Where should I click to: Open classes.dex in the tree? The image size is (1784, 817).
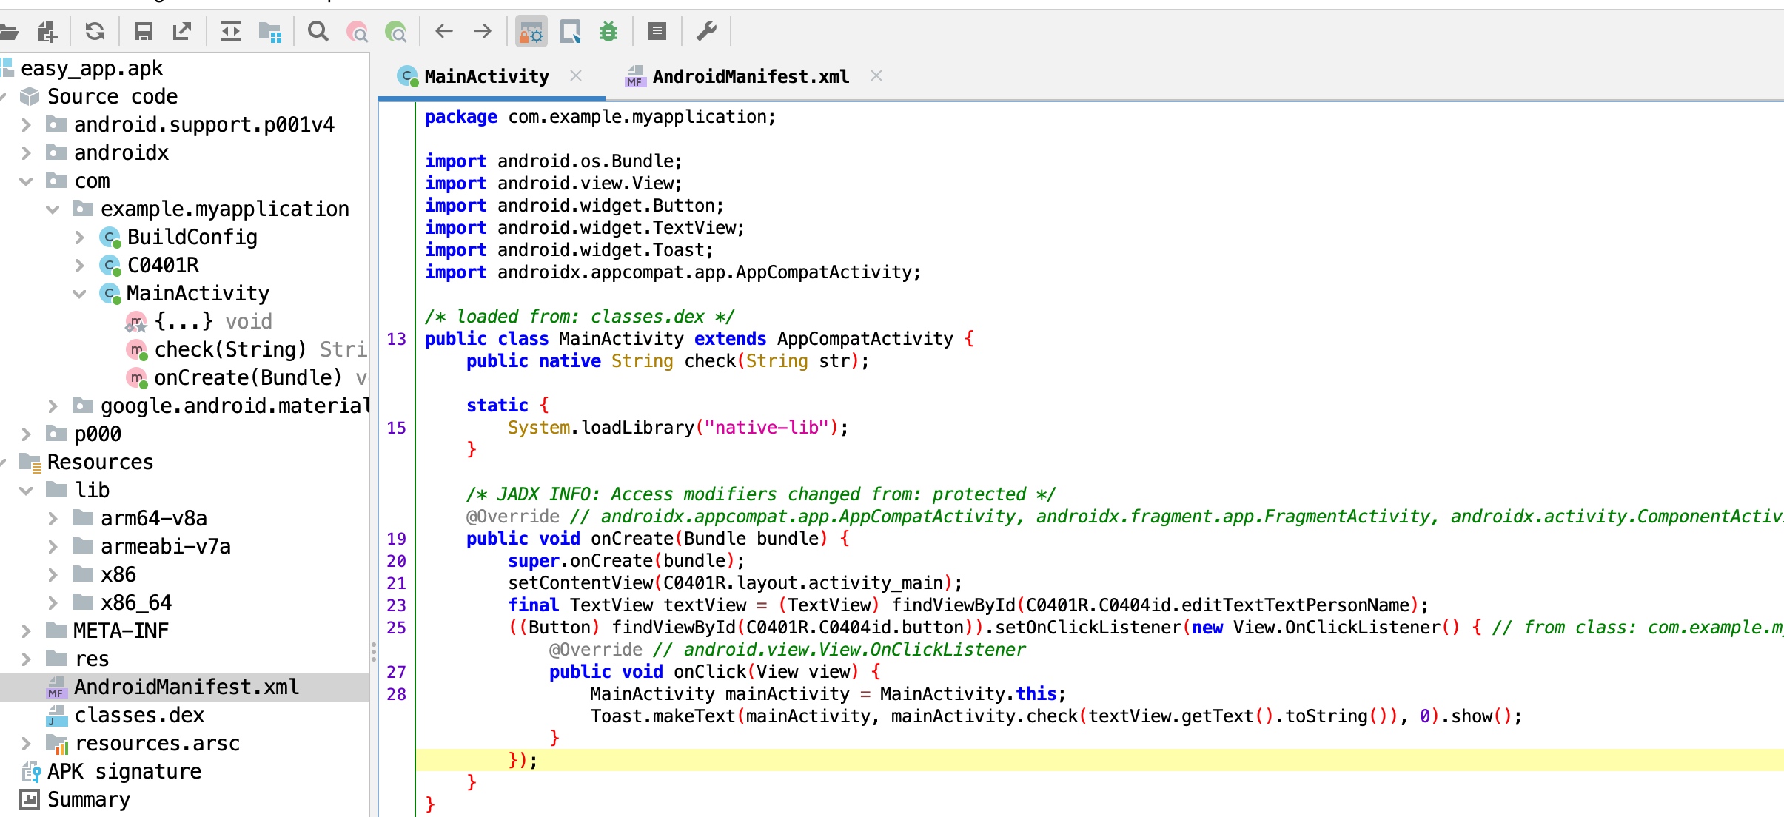(x=139, y=716)
